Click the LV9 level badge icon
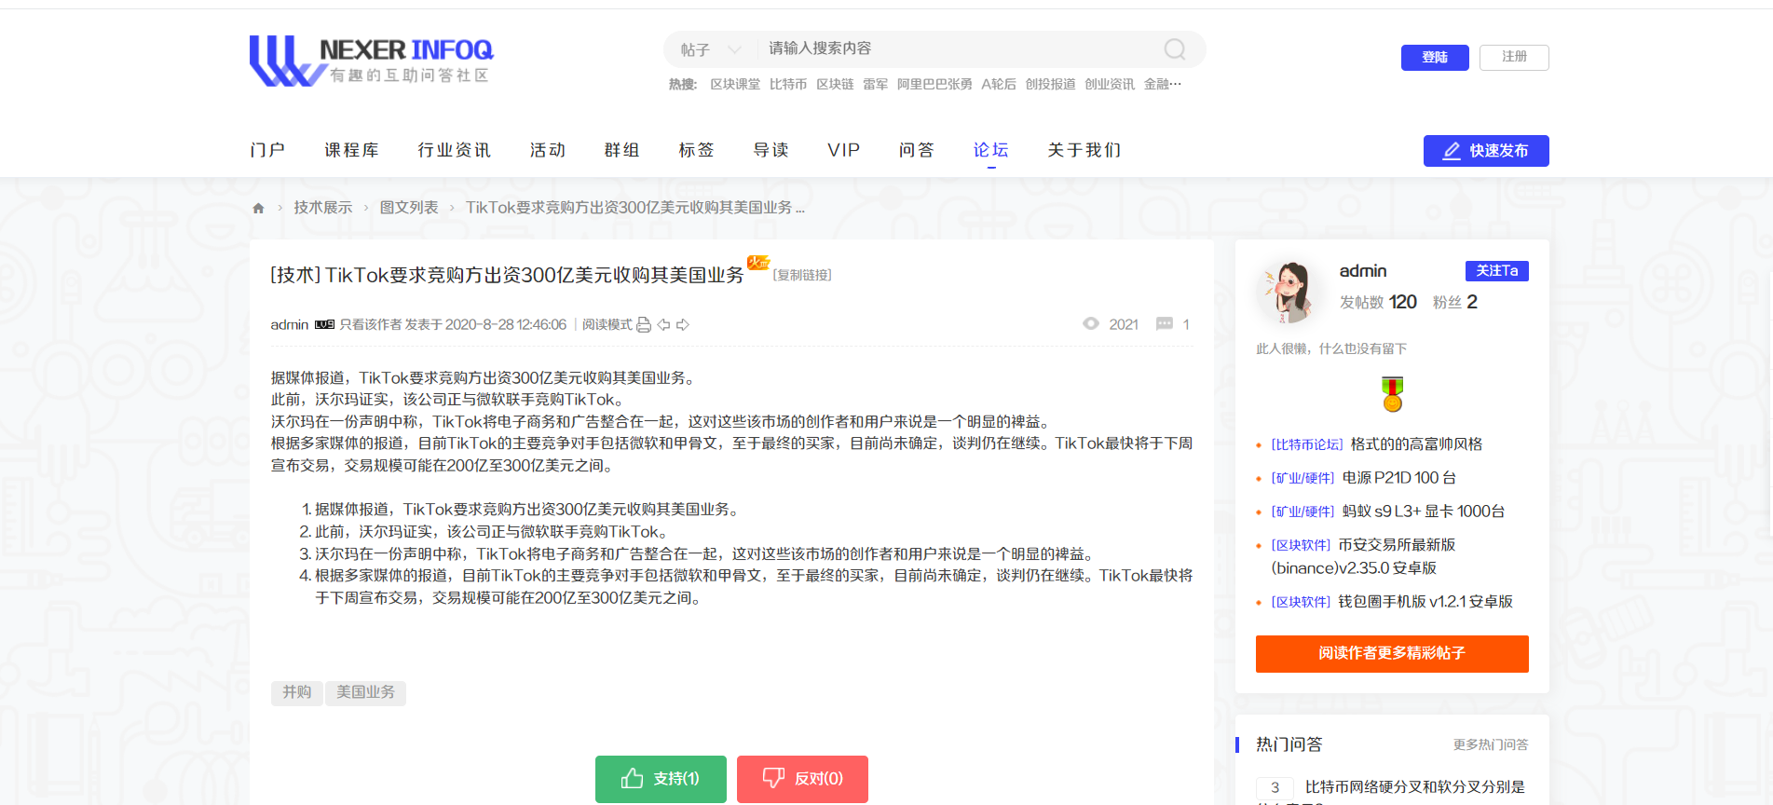1773x805 pixels. 324,324
